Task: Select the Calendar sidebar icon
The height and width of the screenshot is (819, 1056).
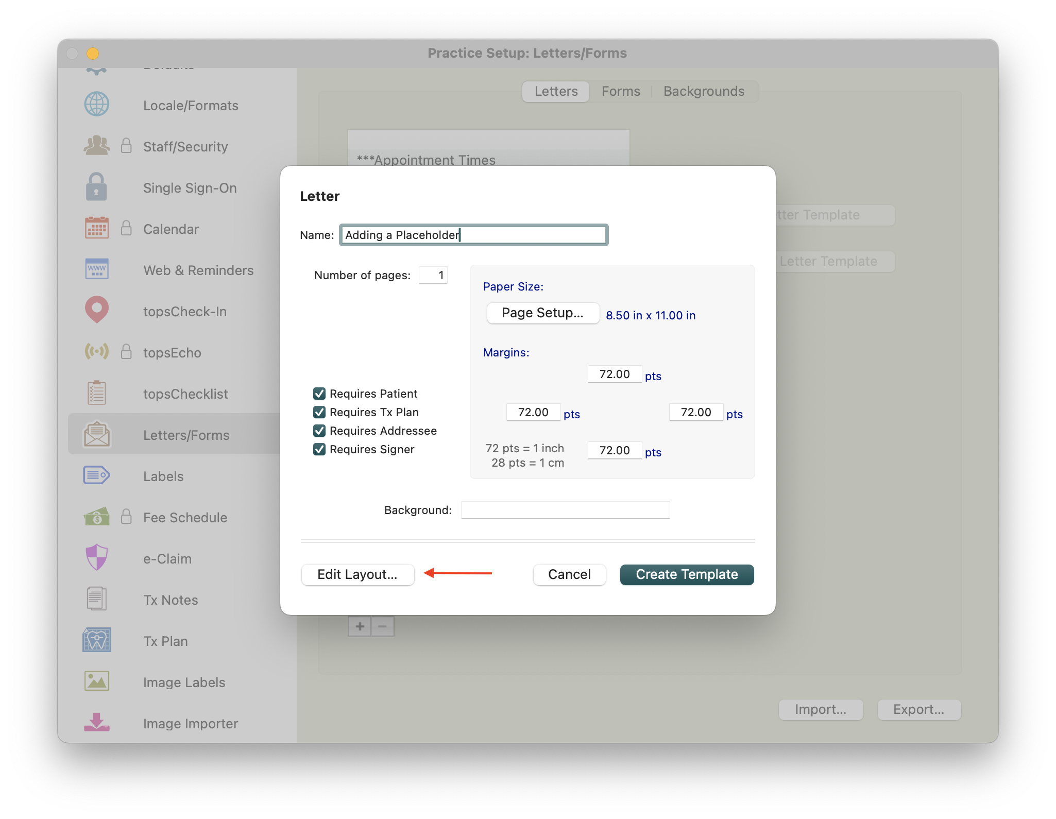Action: click(x=96, y=228)
